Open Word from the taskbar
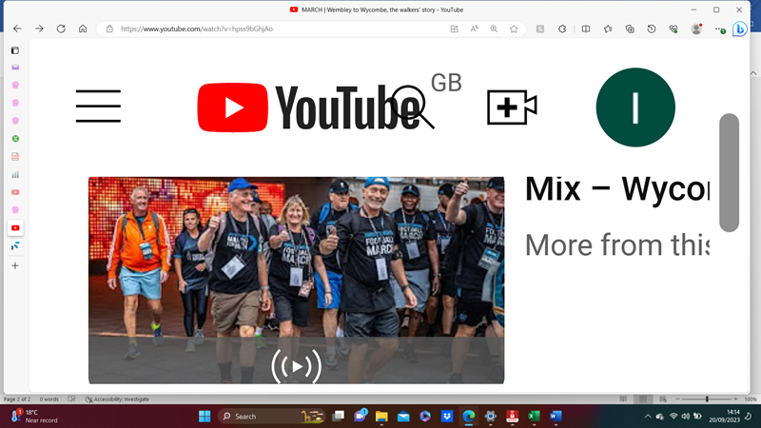The height and width of the screenshot is (428, 761). 556,417
